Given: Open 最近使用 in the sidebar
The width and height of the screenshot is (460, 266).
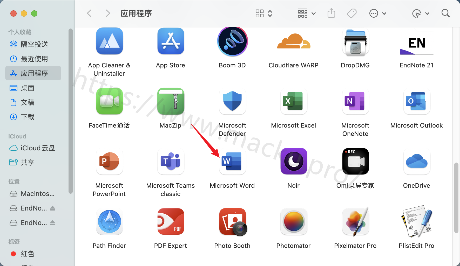Looking at the screenshot, I should [x=33, y=59].
